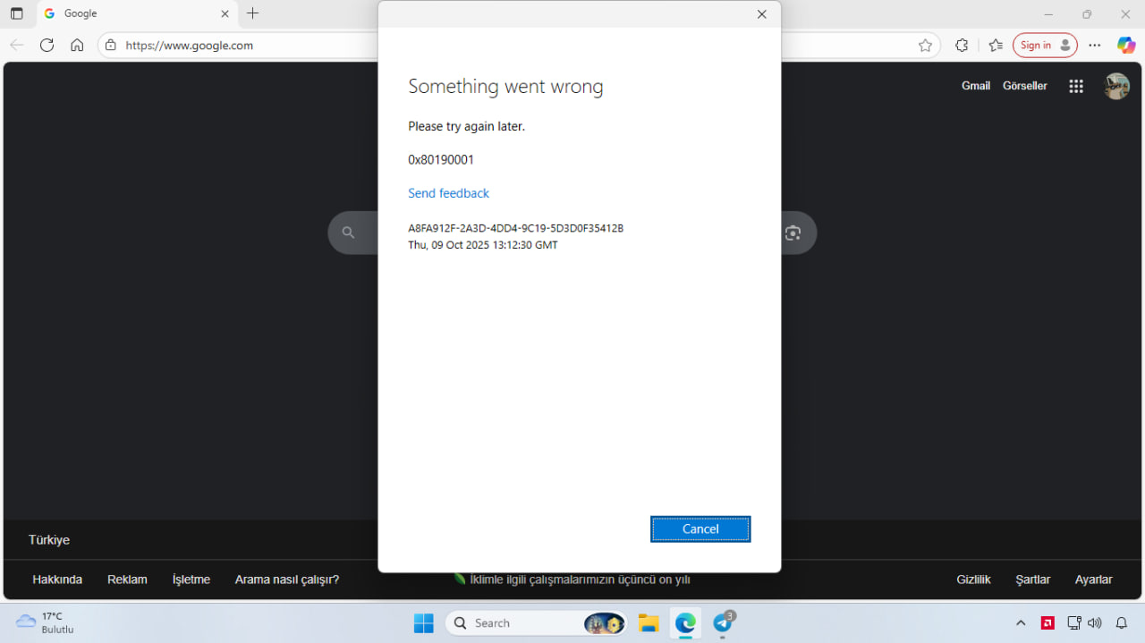Screen dimensions: 1145x643
Task: Search by image with Lens camera icon
Action: (793, 233)
